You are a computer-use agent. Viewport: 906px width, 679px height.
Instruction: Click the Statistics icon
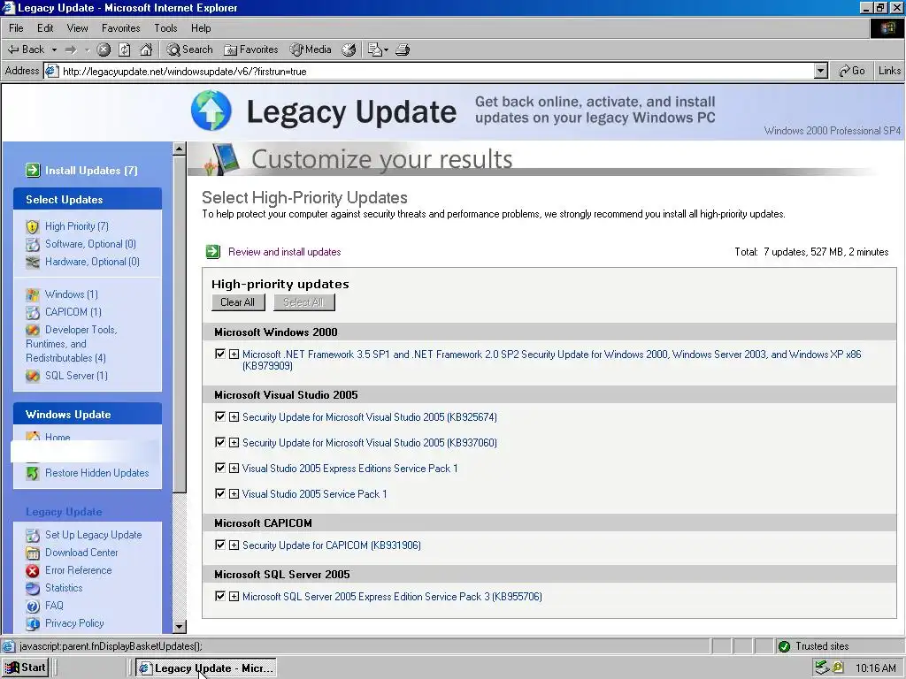click(x=33, y=588)
